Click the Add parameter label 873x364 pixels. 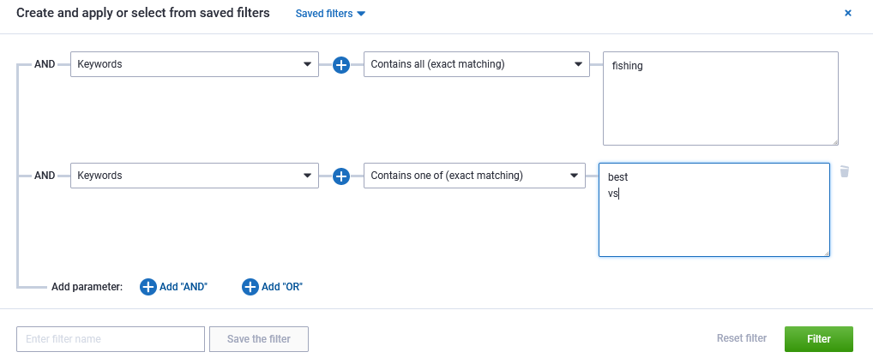[87, 287]
